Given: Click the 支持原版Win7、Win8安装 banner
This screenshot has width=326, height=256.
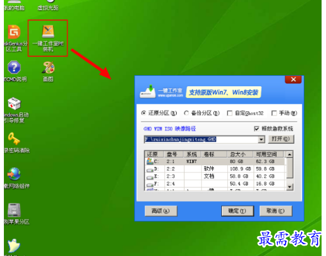Looking at the screenshot, I should 223,92.
